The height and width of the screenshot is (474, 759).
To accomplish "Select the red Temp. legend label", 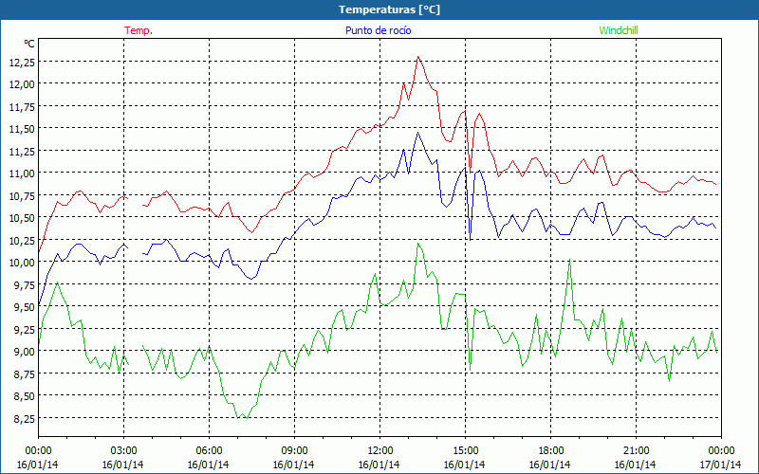I will [139, 30].
